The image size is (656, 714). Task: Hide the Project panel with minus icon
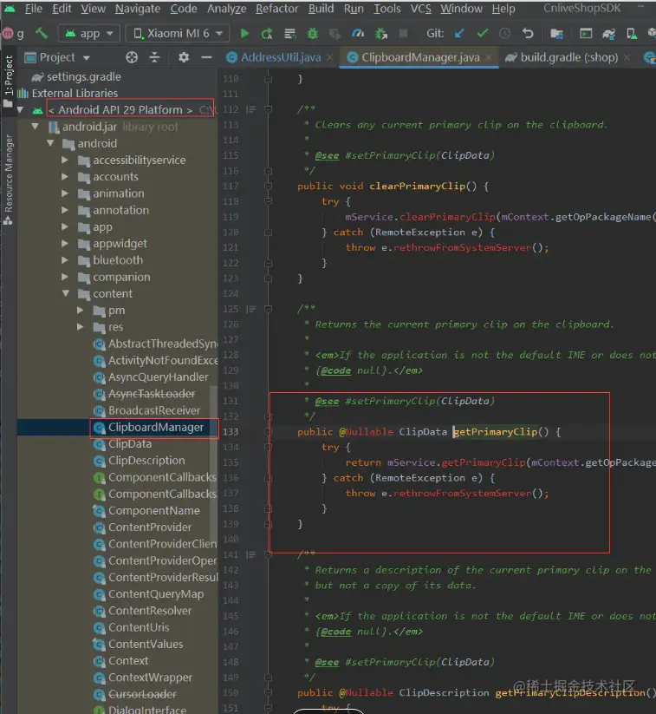[206, 57]
